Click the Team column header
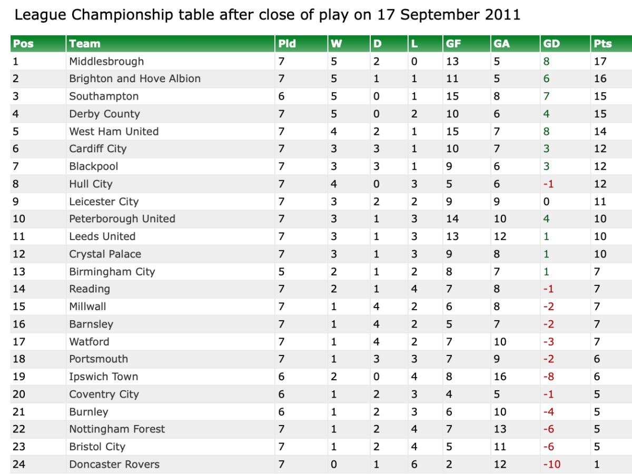632x474 pixels. [85, 44]
